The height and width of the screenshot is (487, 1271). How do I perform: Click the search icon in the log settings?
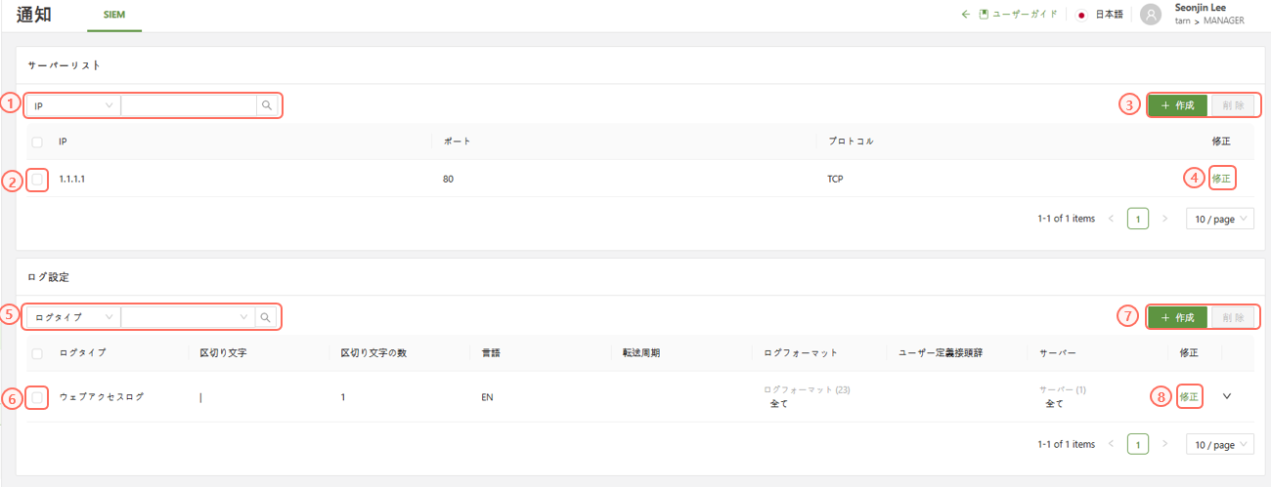265,317
